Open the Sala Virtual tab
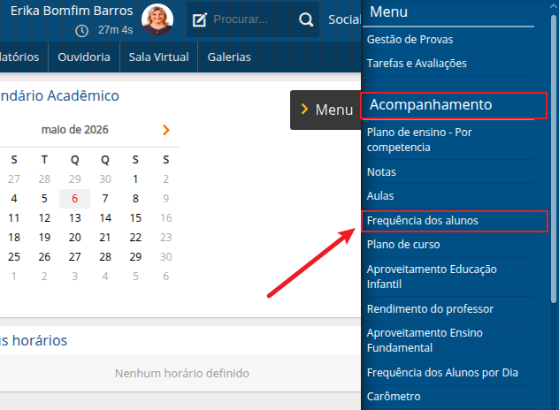The height and width of the screenshot is (410, 559). [158, 57]
